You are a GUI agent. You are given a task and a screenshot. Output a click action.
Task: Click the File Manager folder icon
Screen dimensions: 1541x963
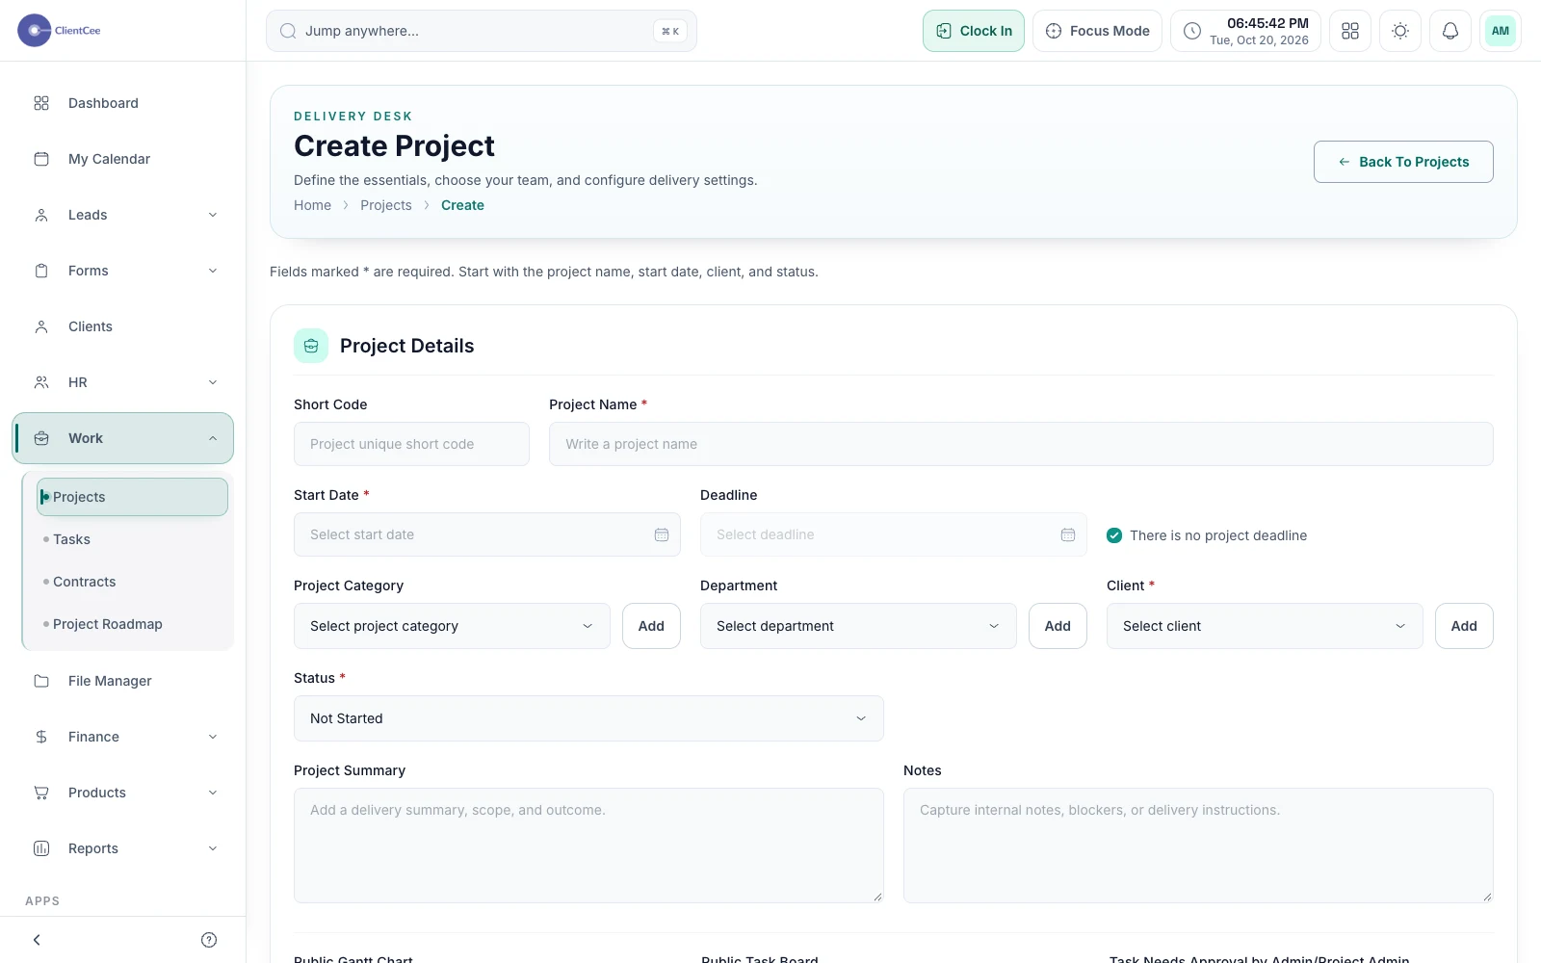pyautogui.click(x=41, y=681)
